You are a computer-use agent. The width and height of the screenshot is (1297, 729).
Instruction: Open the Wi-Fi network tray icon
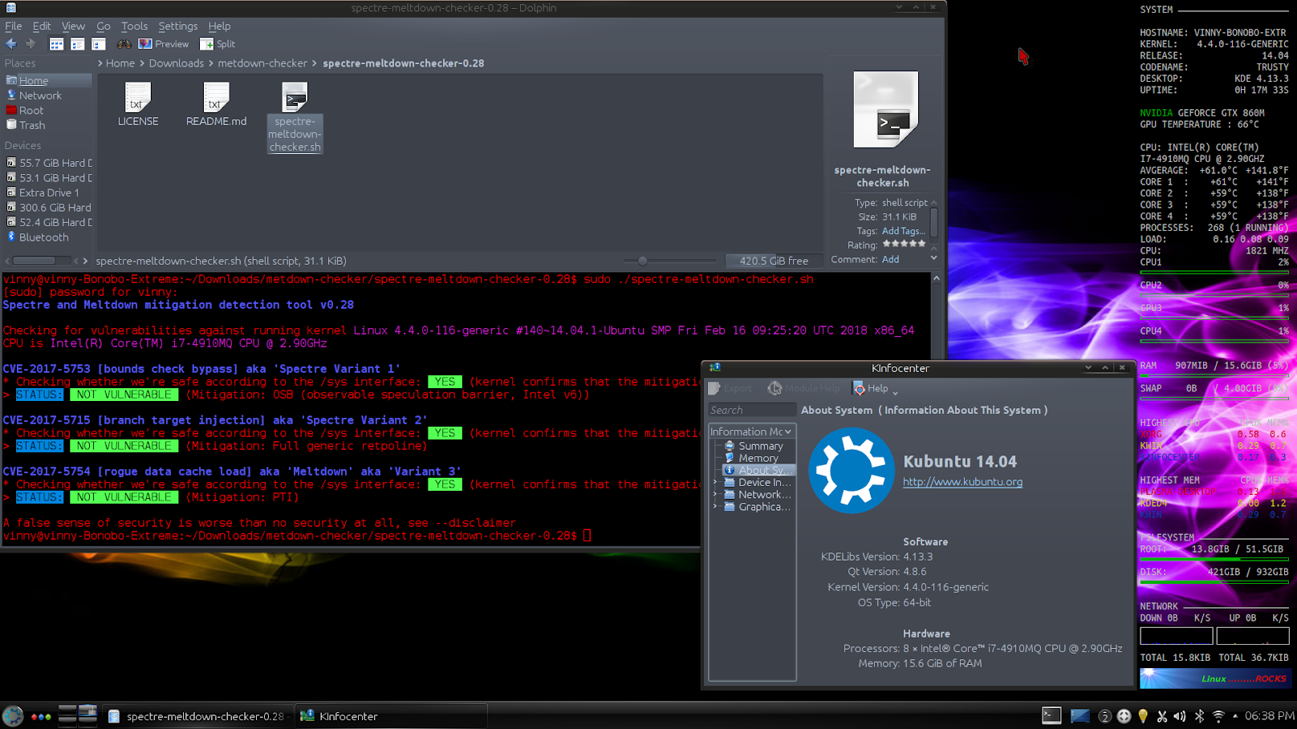1218,716
